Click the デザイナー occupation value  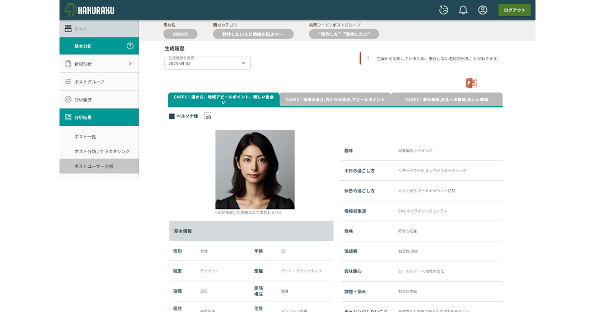click(209, 271)
